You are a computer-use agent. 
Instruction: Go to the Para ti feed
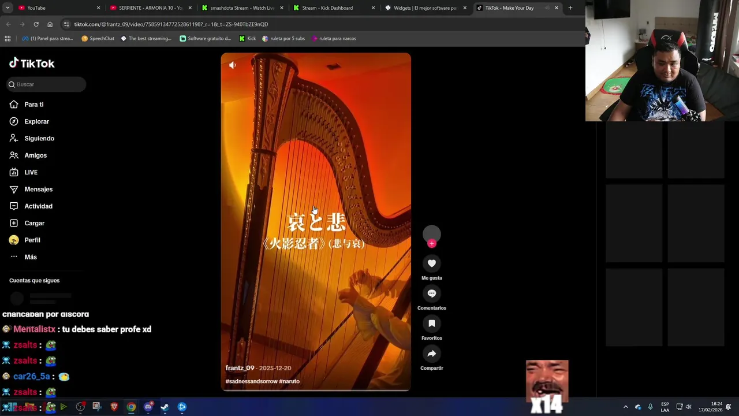34,105
